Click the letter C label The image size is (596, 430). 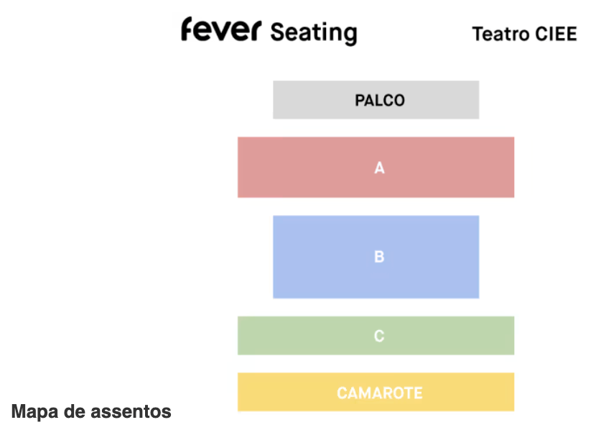pyautogui.click(x=379, y=336)
